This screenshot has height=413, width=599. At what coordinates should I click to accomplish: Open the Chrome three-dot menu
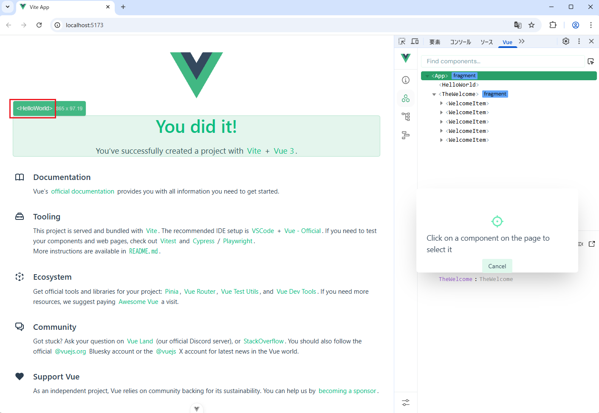[x=591, y=25]
